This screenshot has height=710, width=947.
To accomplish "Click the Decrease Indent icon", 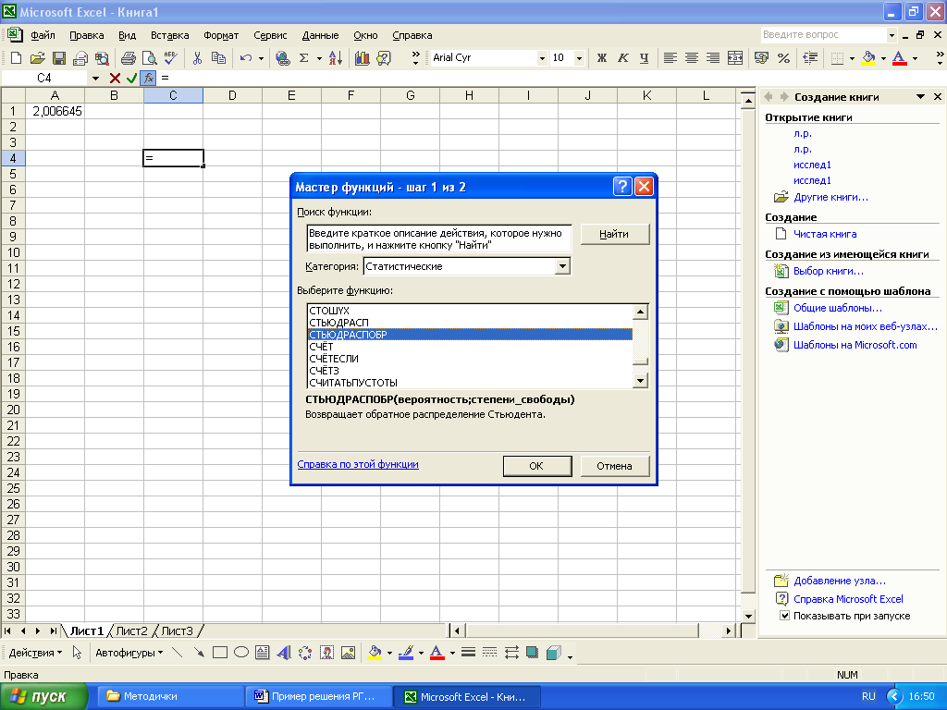I will pyautogui.click(x=810, y=58).
